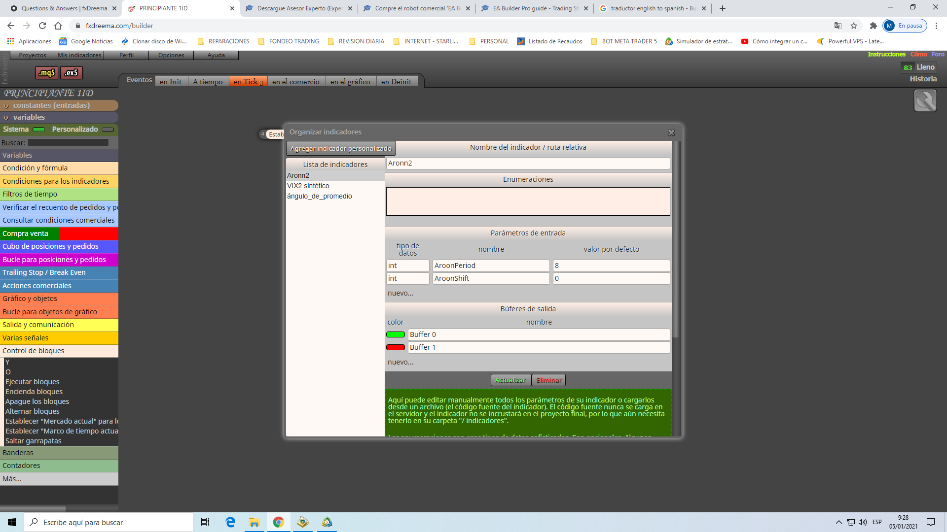Click nuevo... under Búferes de salida
The height and width of the screenshot is (532, 947).
tap(401, 362)
